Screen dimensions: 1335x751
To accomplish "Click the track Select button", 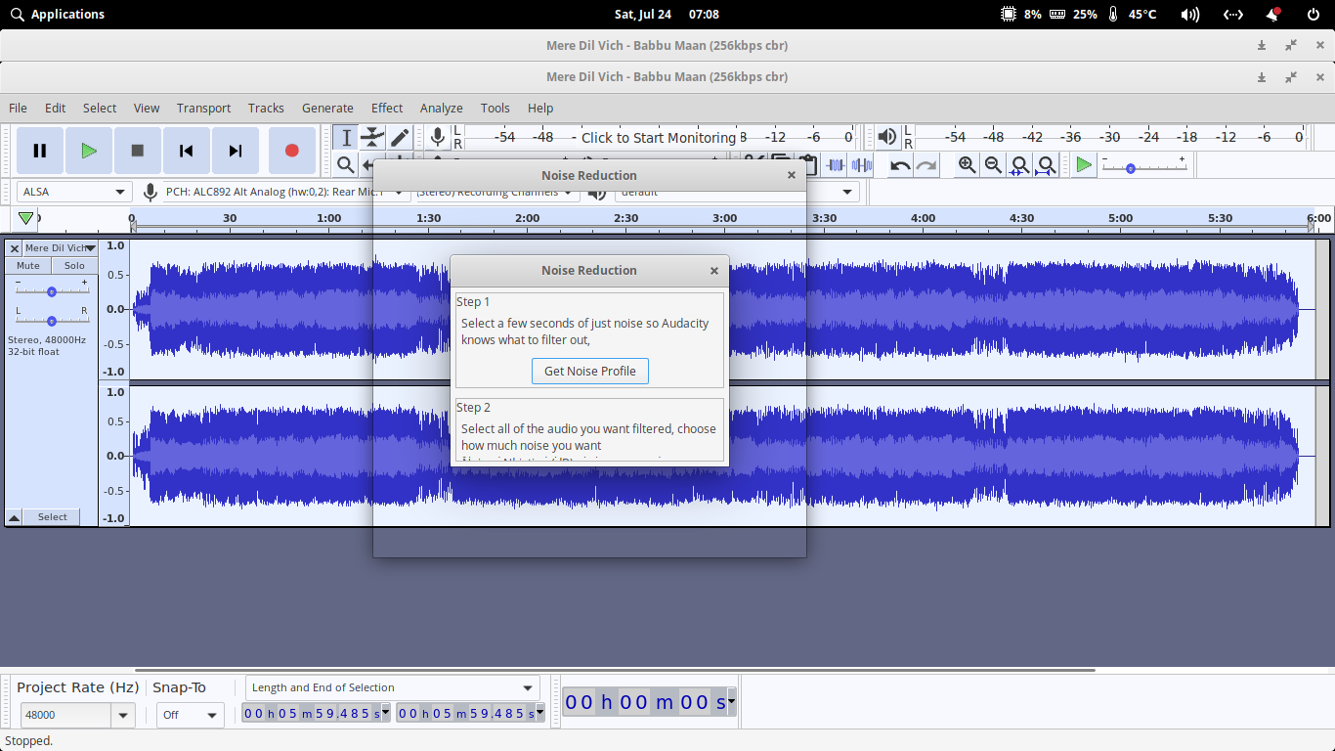I will click(52, 516).
